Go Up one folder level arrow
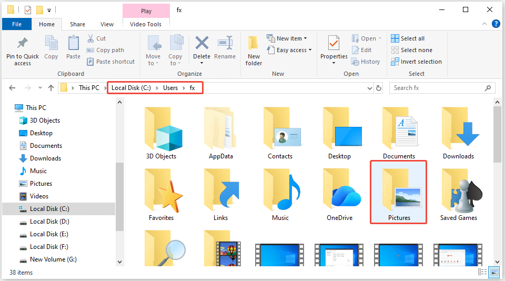The image size is (505, 281). 51,88
